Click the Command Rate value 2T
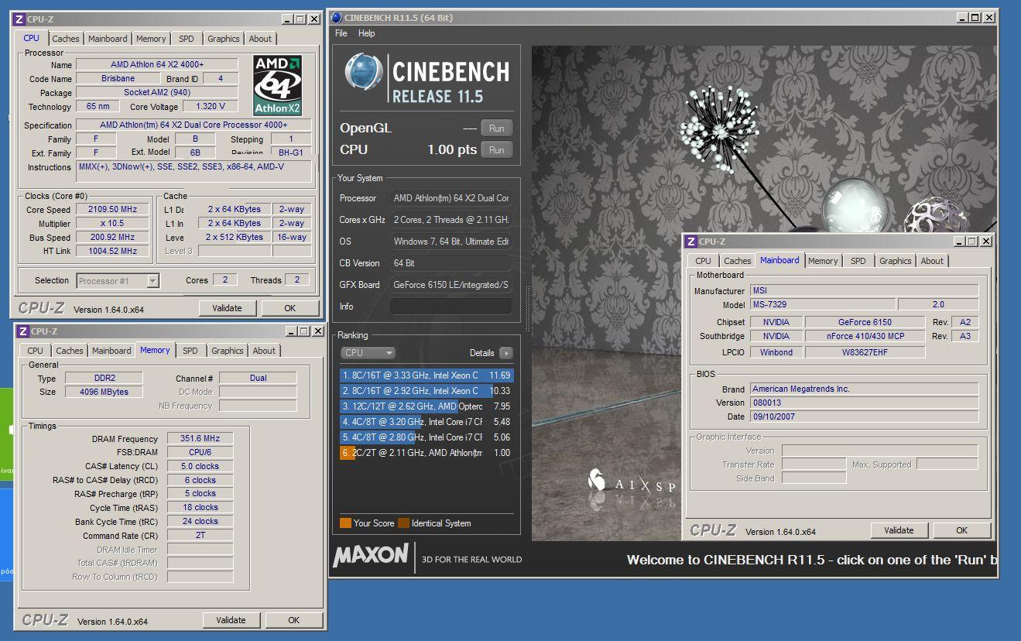Image resolution: width=1021 pixels, height=641 pixels. (x=200, y=536)
